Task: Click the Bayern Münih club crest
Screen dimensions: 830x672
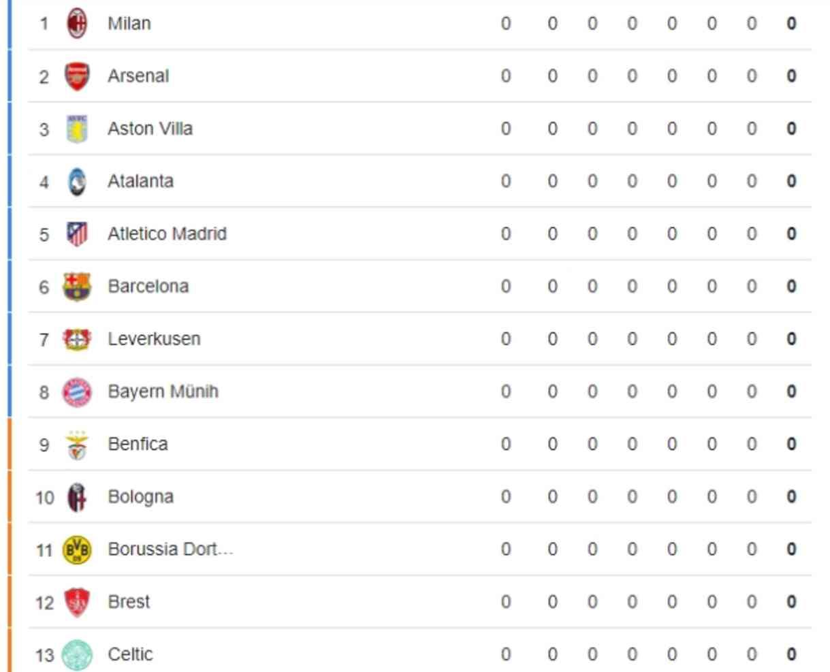Action: 77,392
